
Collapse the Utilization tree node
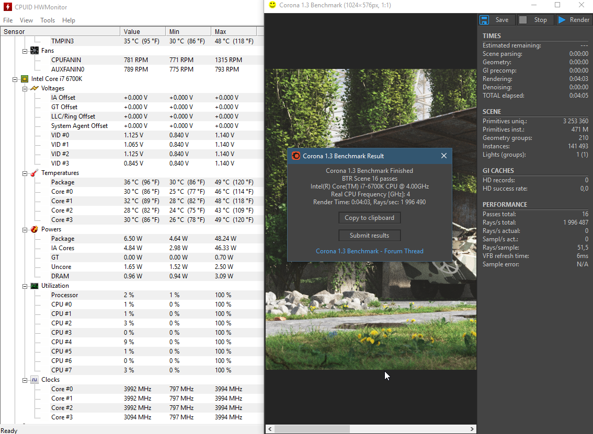click(x=25, y=286)
